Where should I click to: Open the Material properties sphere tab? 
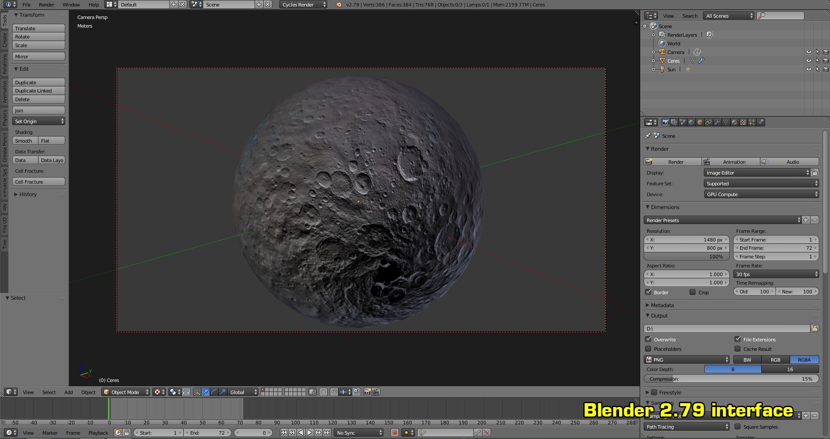pos(734,122)
